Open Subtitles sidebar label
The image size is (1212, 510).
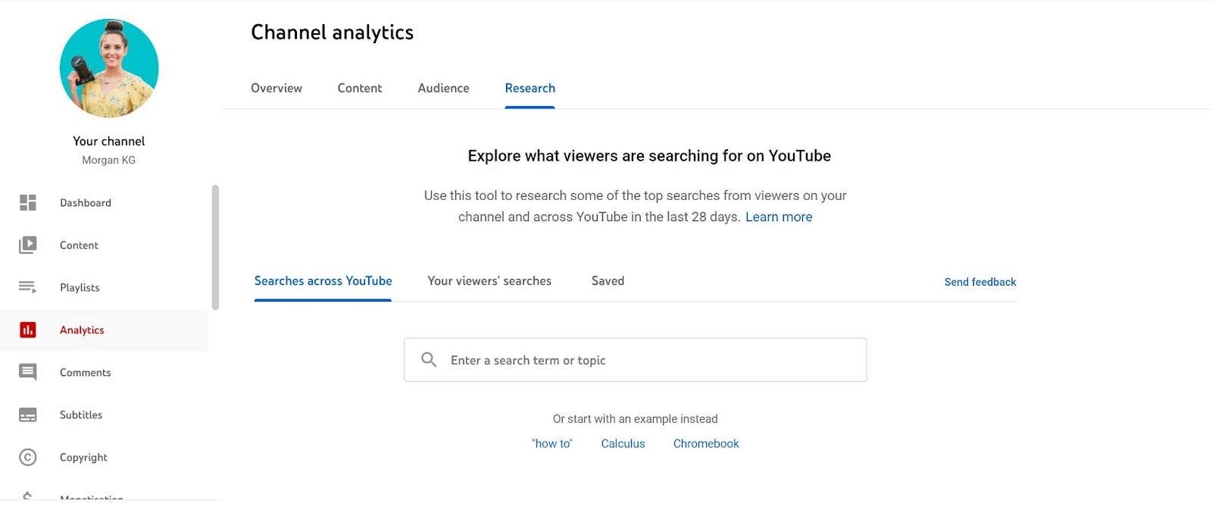pos(81,415)
